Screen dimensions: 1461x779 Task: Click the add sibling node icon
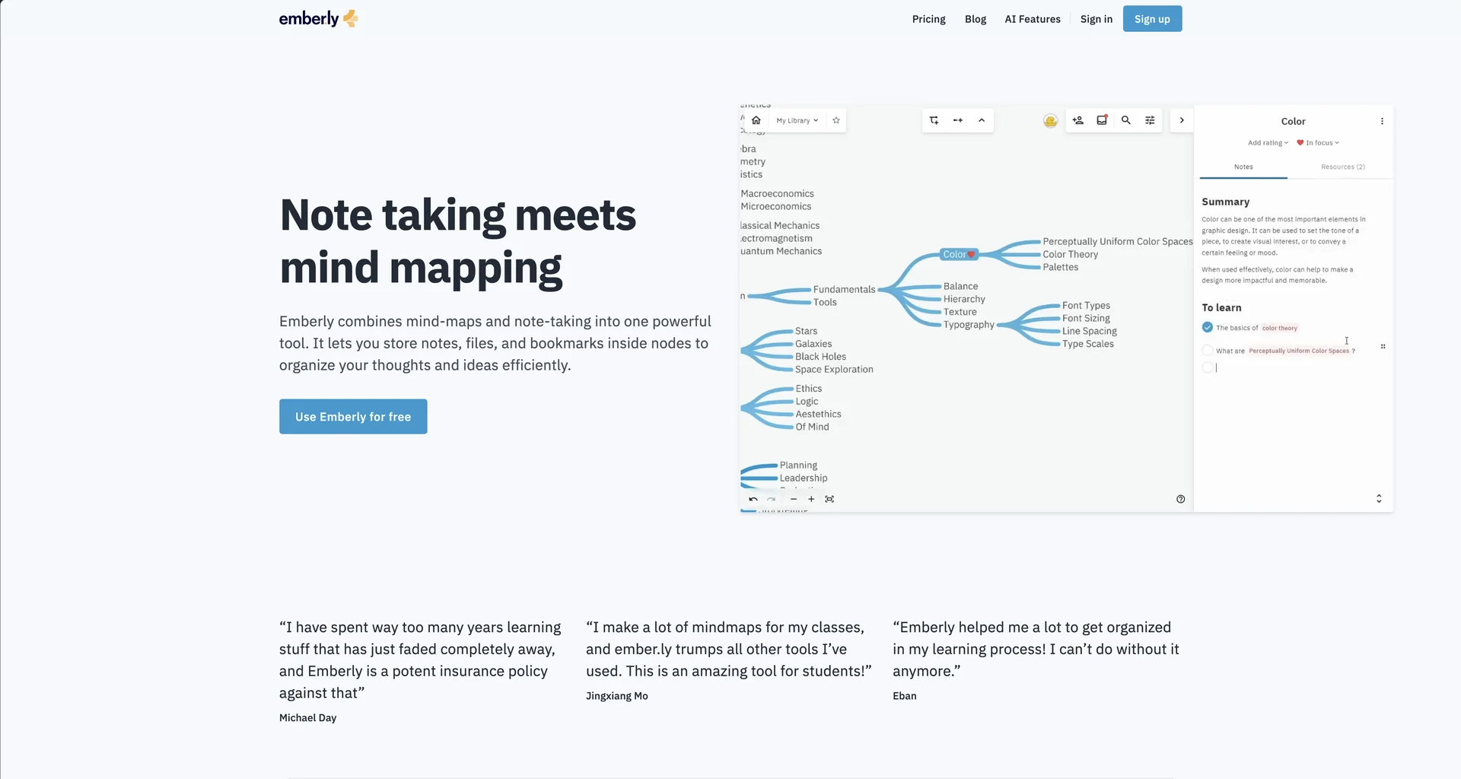click(x=958, y=120)
